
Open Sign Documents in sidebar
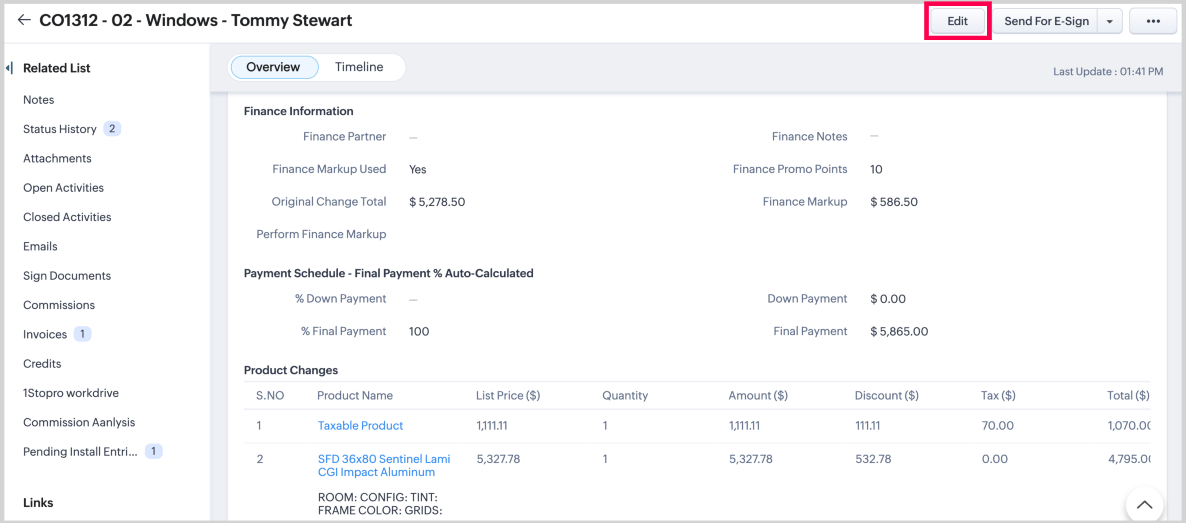(x=67, y=276)
